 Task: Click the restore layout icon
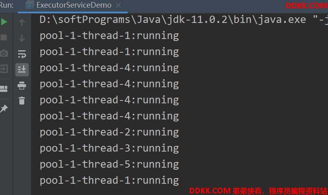coord(4,89)
